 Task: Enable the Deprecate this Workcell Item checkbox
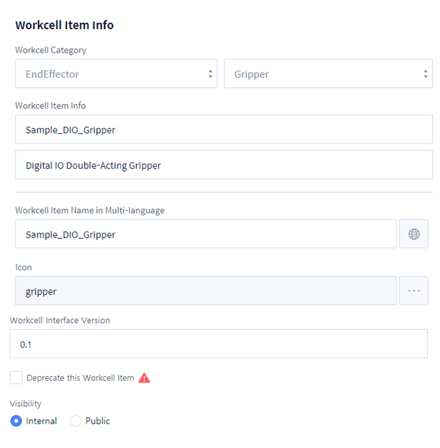(x=16, y=378)
